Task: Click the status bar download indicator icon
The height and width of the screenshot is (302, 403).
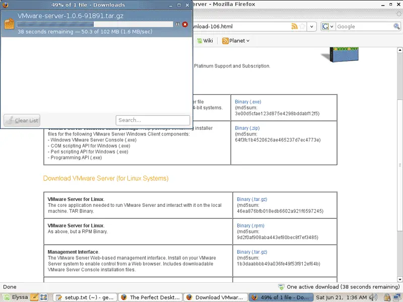Action: pyautogui.click(x=282, y=287)
